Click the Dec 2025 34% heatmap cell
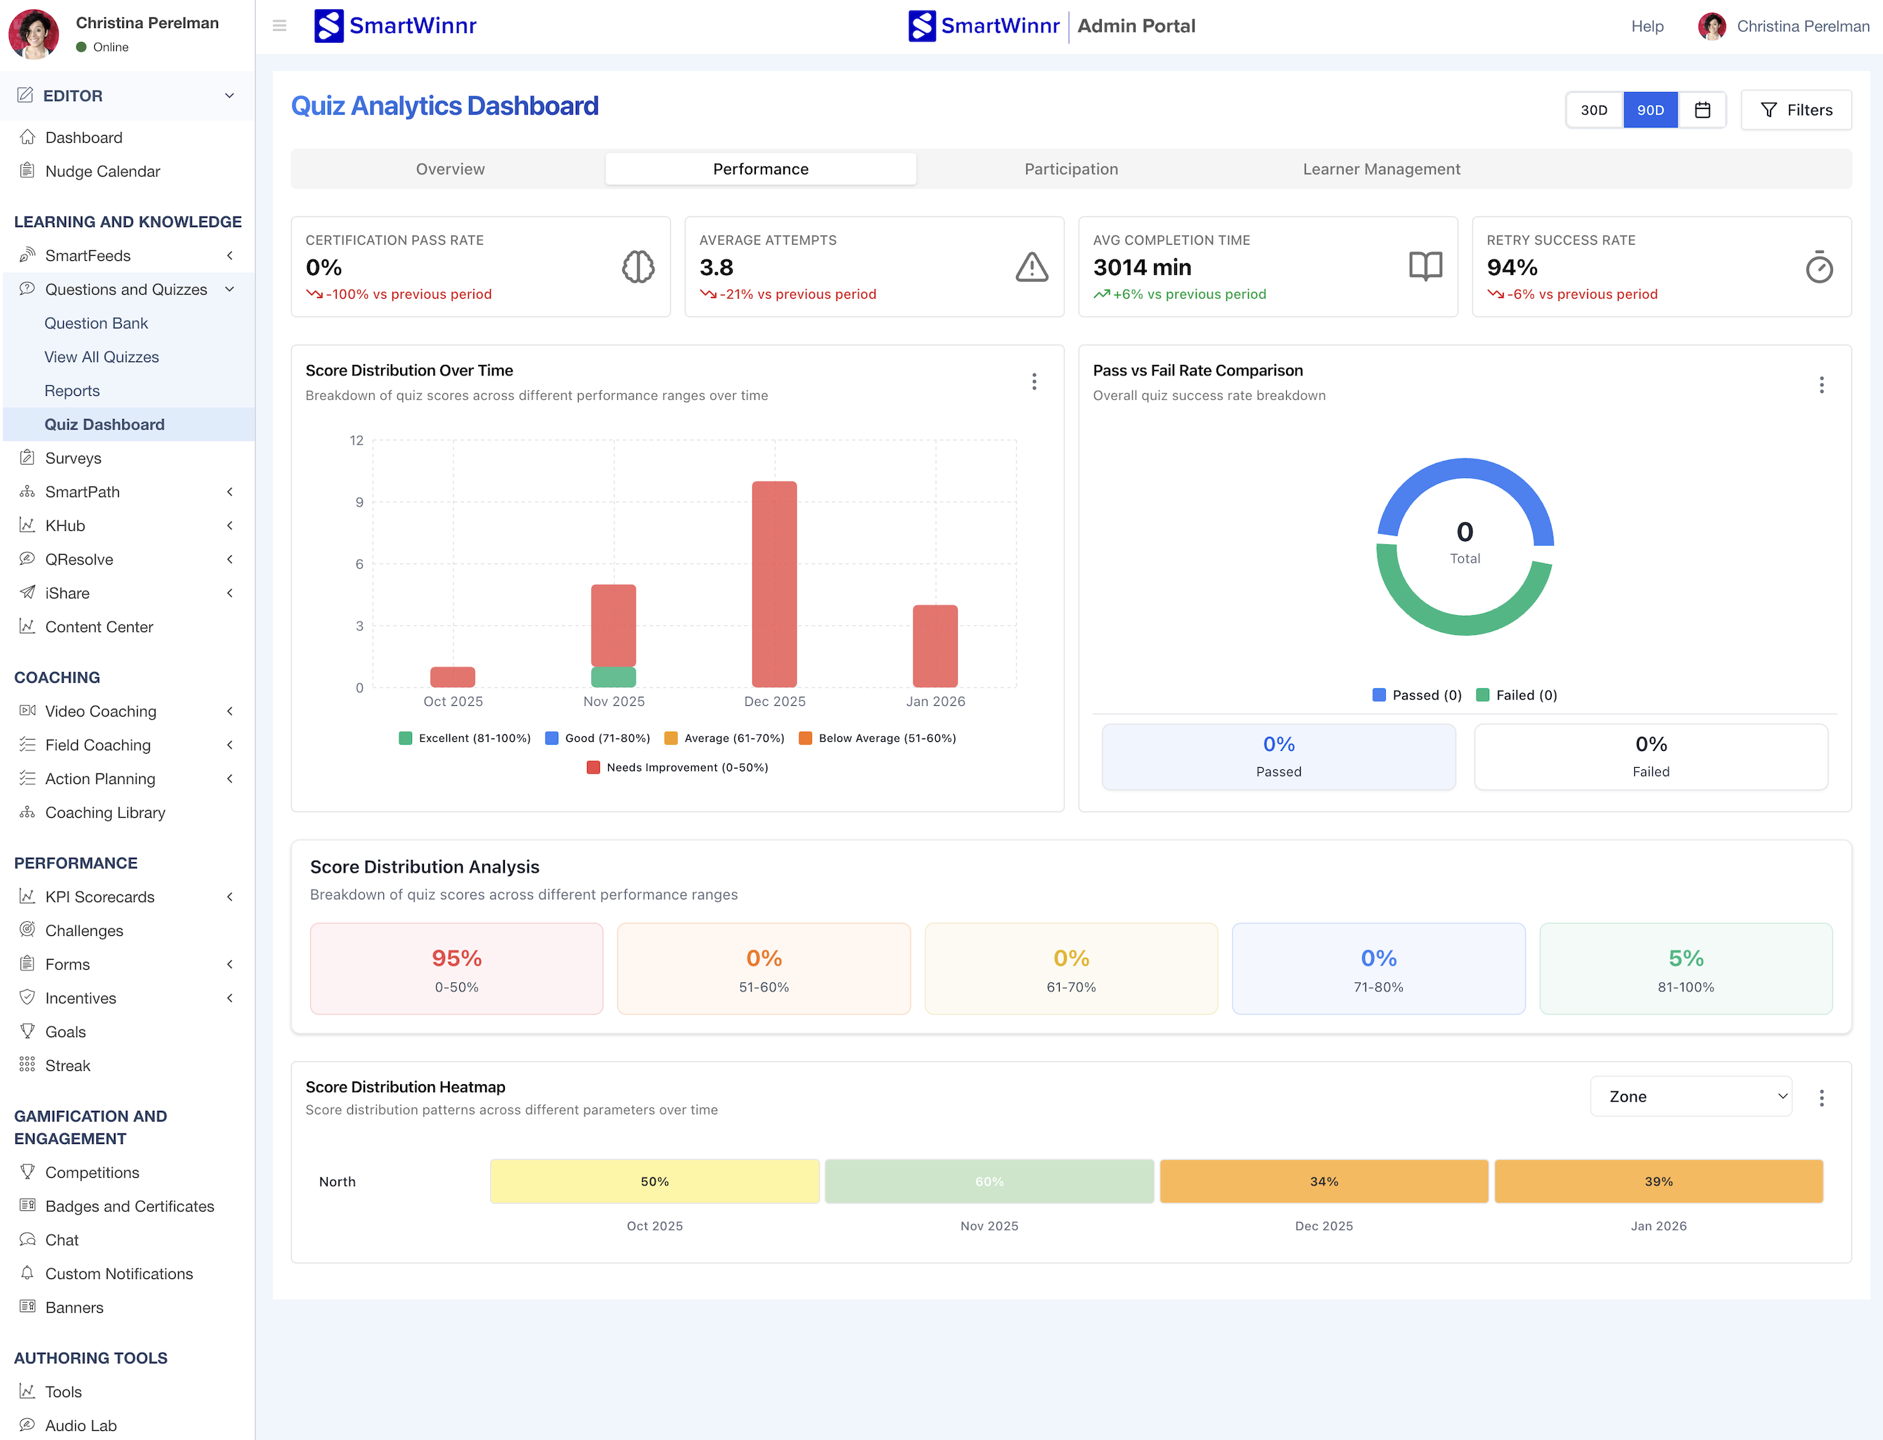The image size is (1883, 1440). (x=1323, y=1181)
